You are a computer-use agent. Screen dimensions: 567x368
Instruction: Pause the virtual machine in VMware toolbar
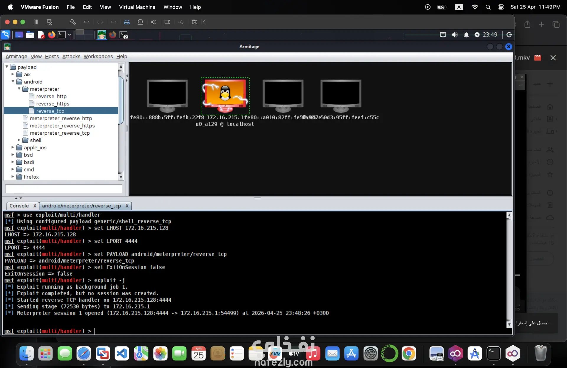point(36,22)
